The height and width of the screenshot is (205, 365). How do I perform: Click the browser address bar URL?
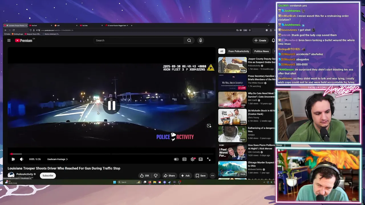coord(57,30)
